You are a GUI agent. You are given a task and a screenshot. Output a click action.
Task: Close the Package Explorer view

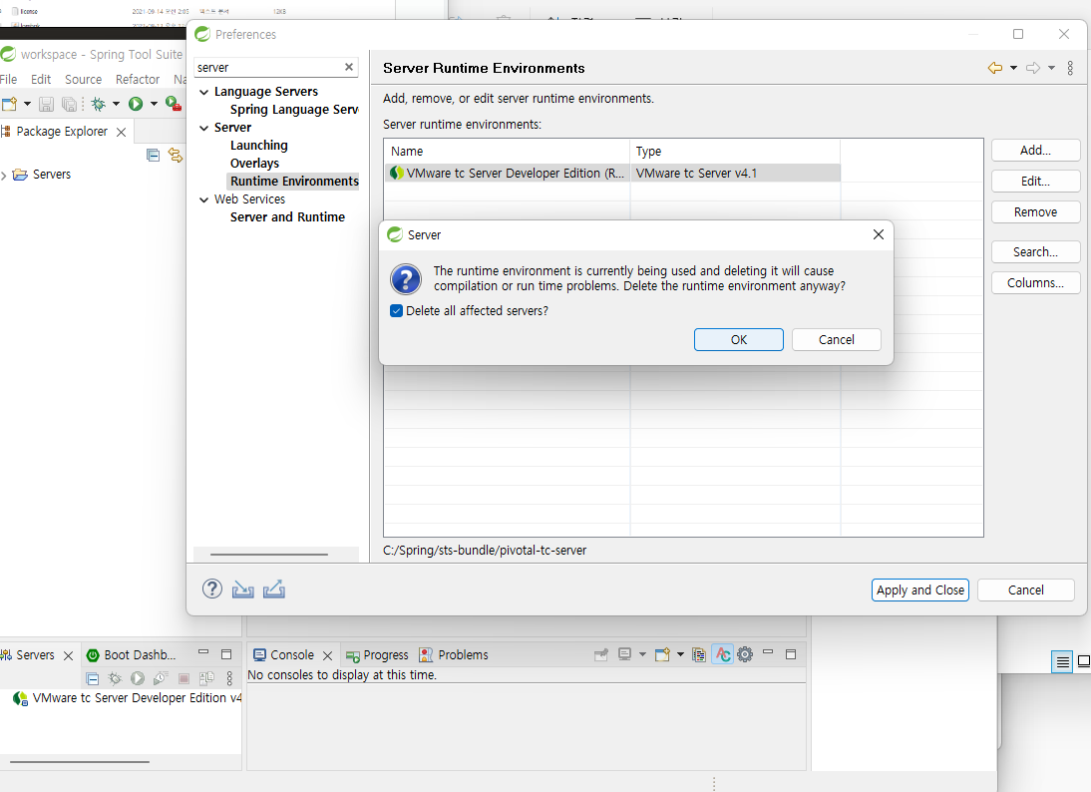point(121,133)
